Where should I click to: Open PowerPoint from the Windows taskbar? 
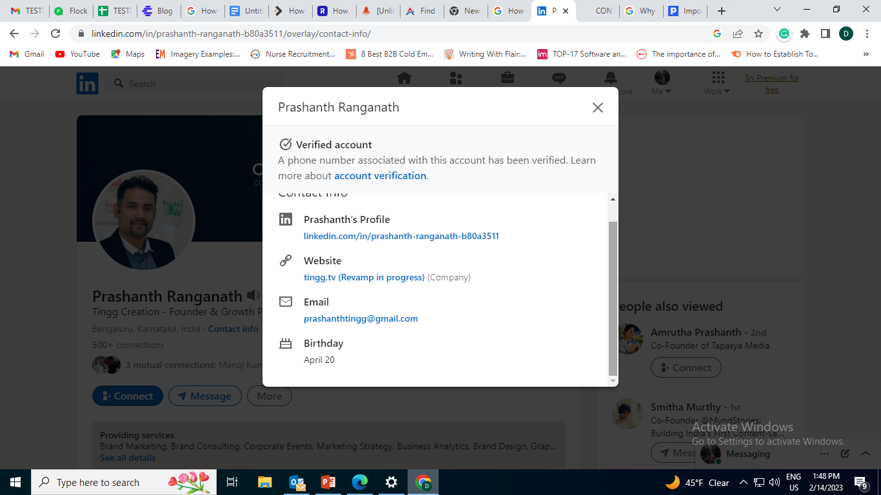pyautogui.click(x=328, y=482)
